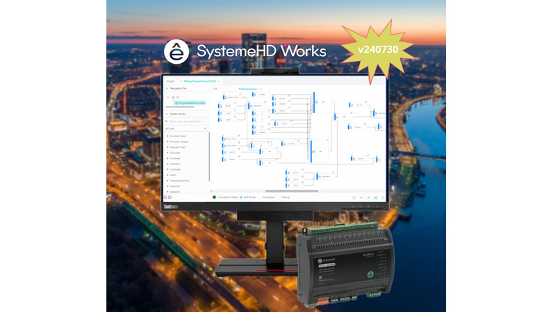
Task: Click the Nodes Library keyword search field
Action: pyautogui.click(x=186, y=121)
